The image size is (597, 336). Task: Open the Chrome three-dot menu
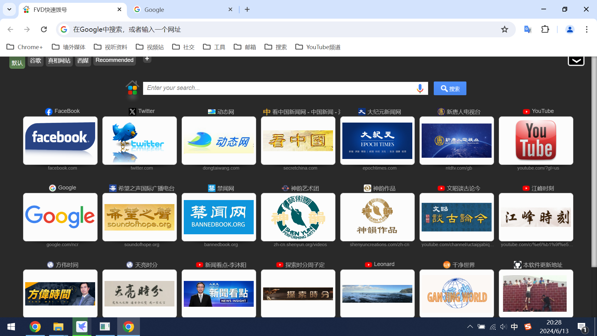(586, 29)
